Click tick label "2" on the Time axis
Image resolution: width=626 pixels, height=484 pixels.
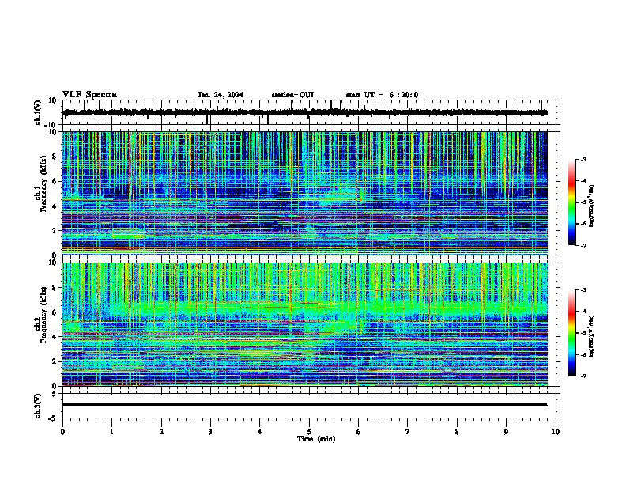tap(161, 432)
